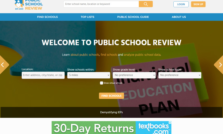223x134 pixels.
Task: Advance to next carousel slide arrow
Action: [x=219, y=65]
